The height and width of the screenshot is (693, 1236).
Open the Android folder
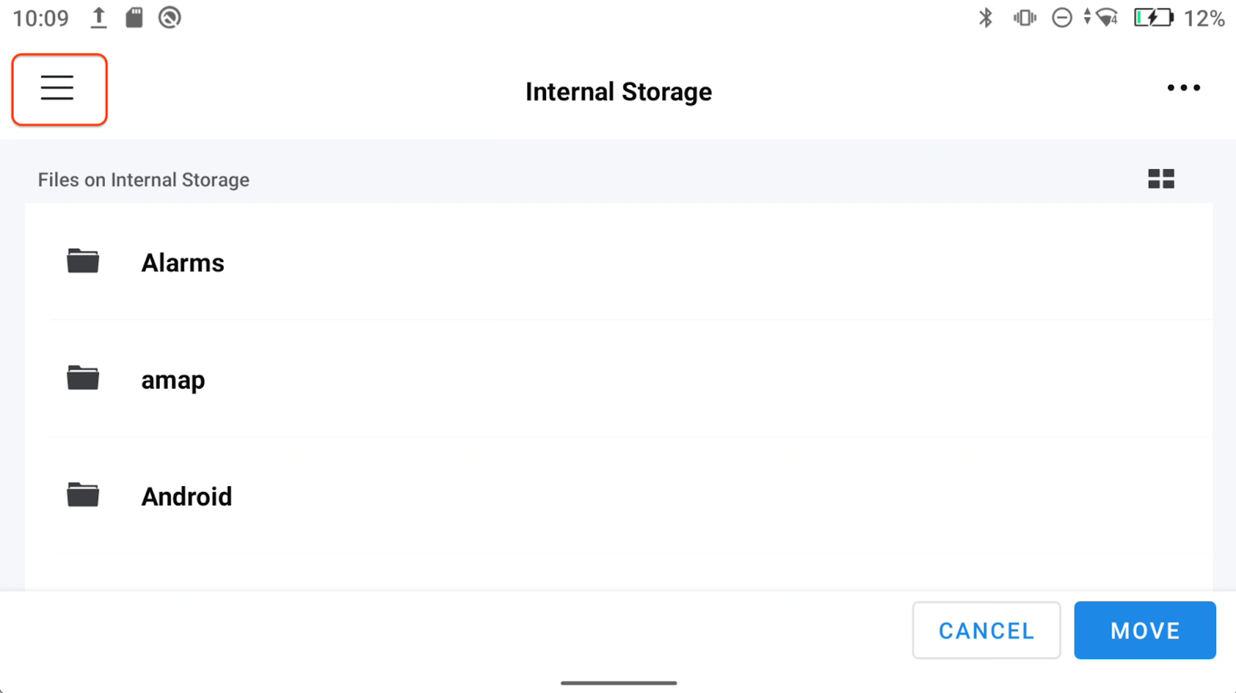[186, 497]
